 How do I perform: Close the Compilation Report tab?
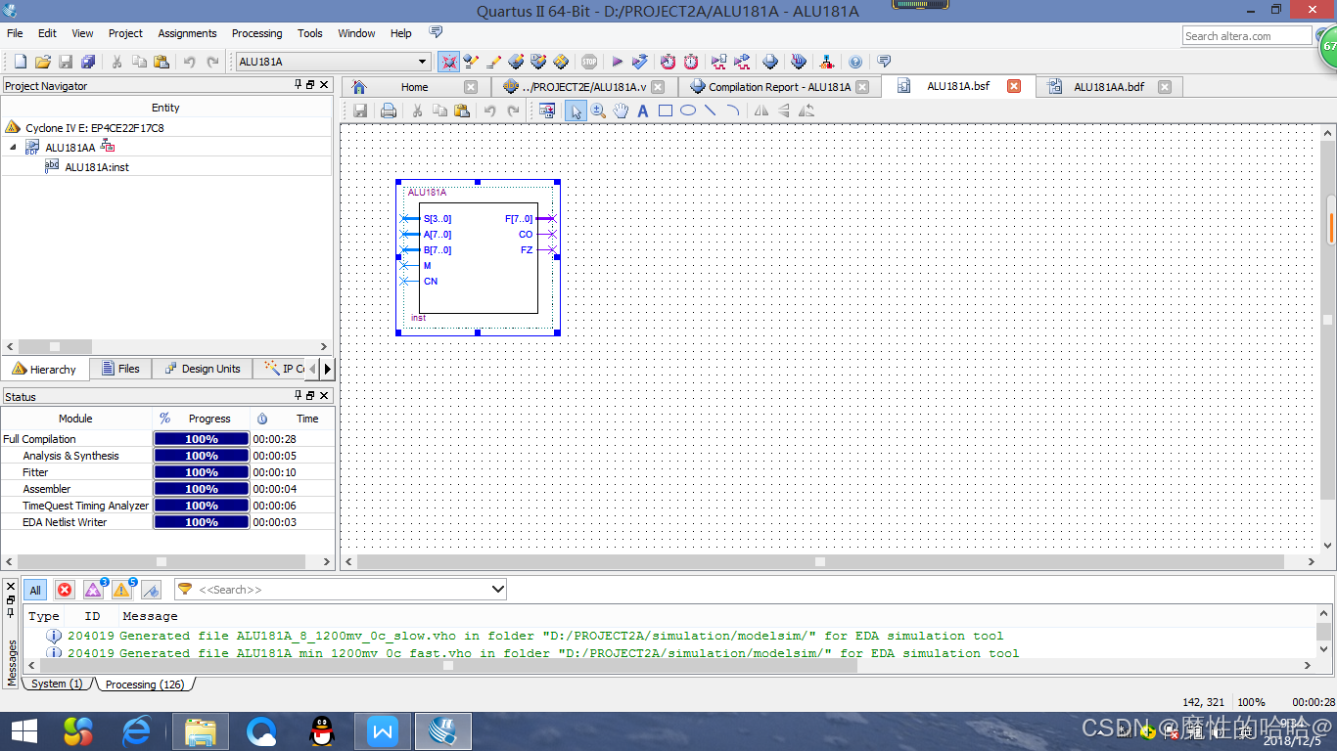click(862, 87)
